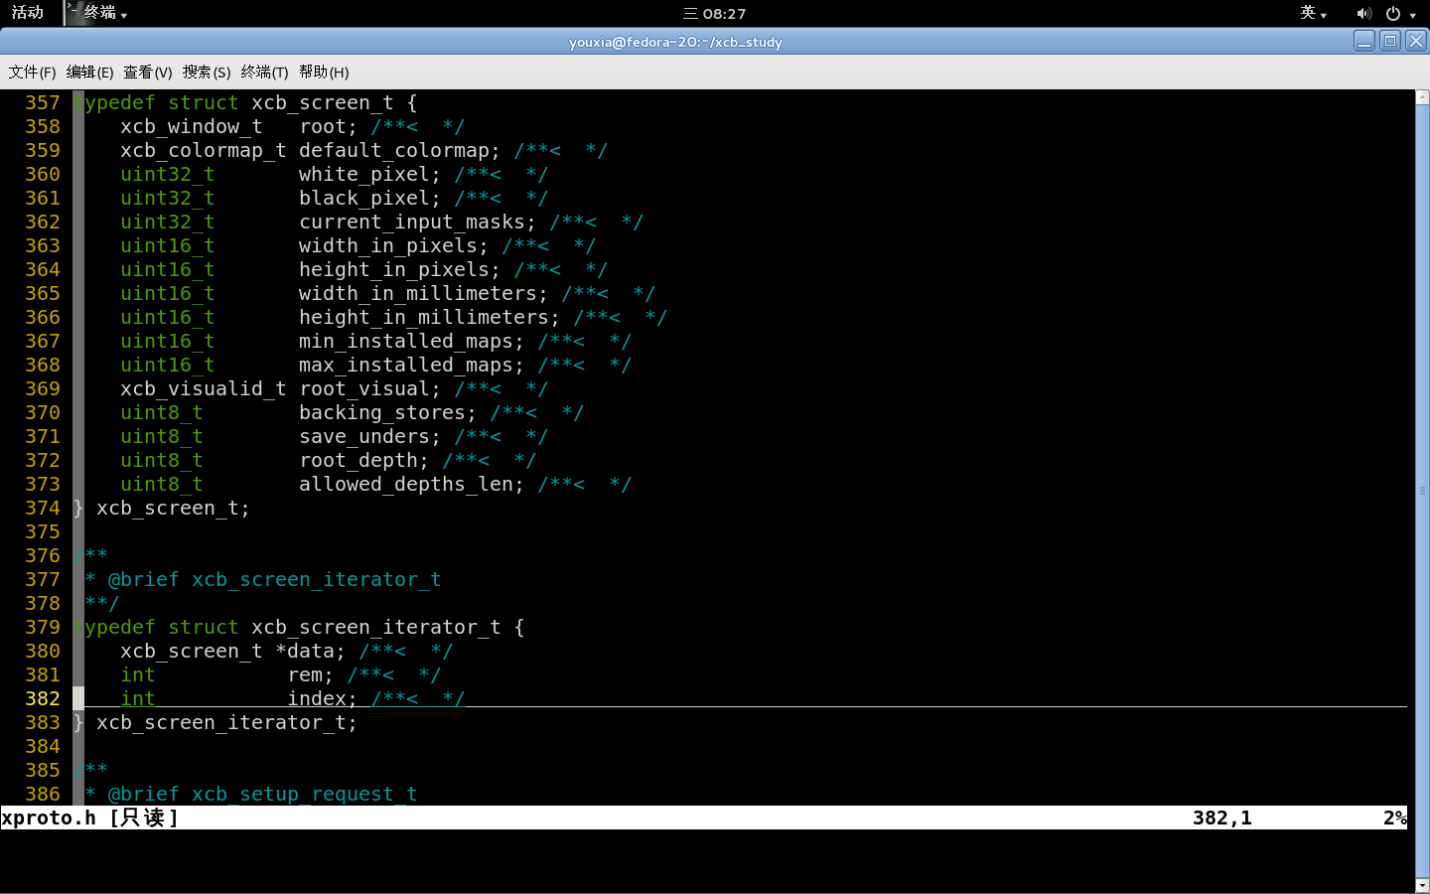Click '@brief xcb_screen_iterator_t' comment text
1430x894 pixels.
pos(275,579)
